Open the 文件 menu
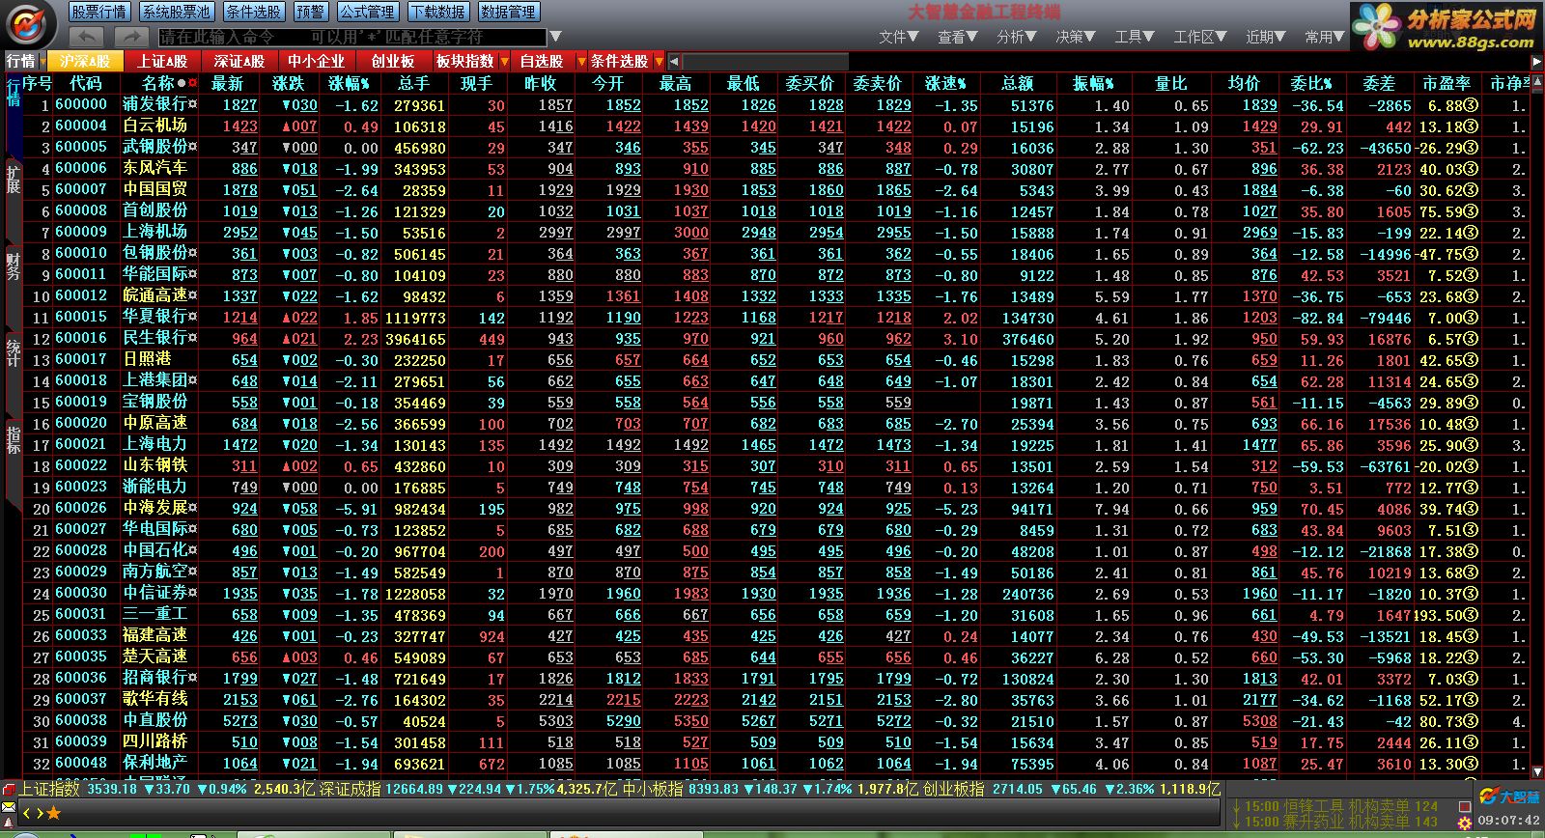The height and width of the screenshot is (838, 1545). [x=898, y=37]
